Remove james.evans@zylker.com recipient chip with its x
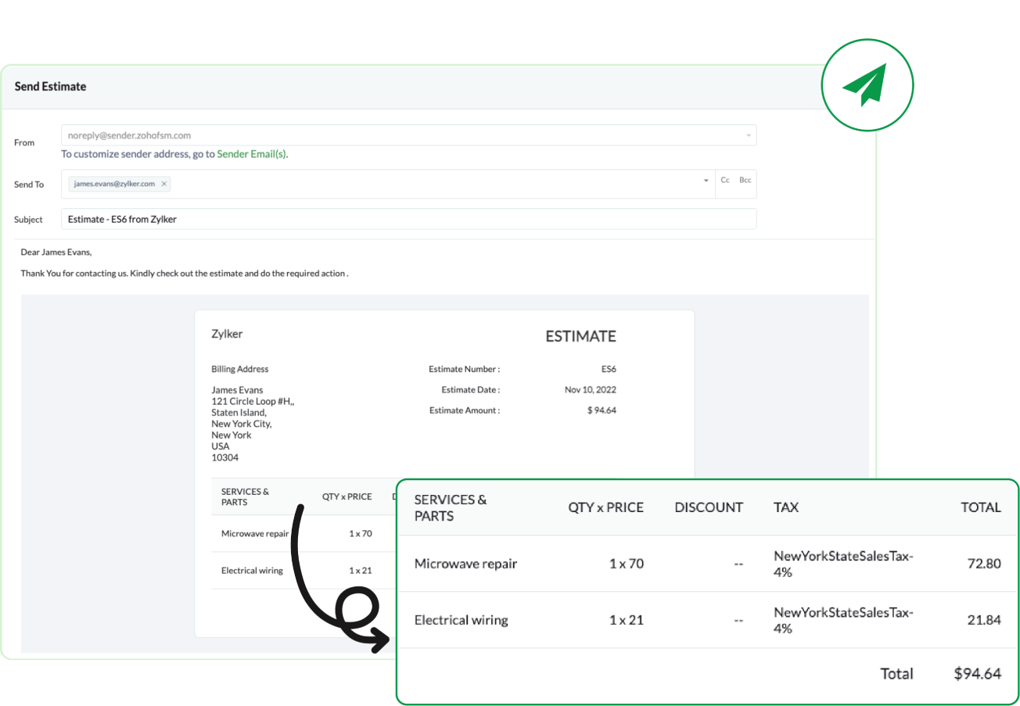This screenshot has height=706, width=1020. (x=163, y=184)
